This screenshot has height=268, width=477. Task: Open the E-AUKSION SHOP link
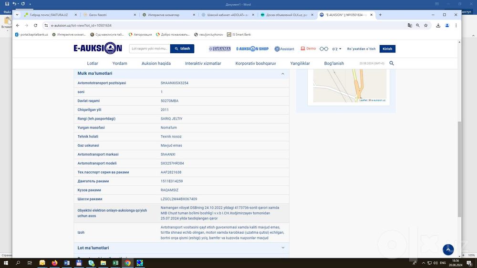point(252,49)
